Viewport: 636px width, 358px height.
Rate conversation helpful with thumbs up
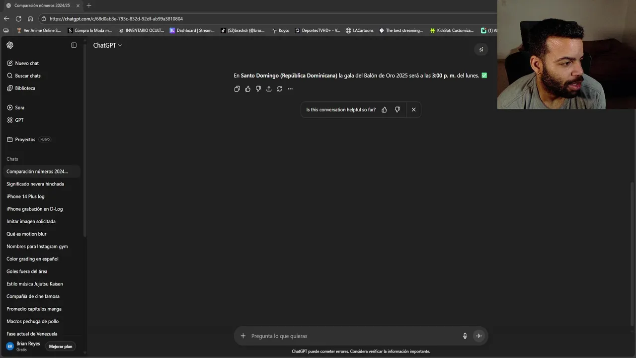[384, 110]
